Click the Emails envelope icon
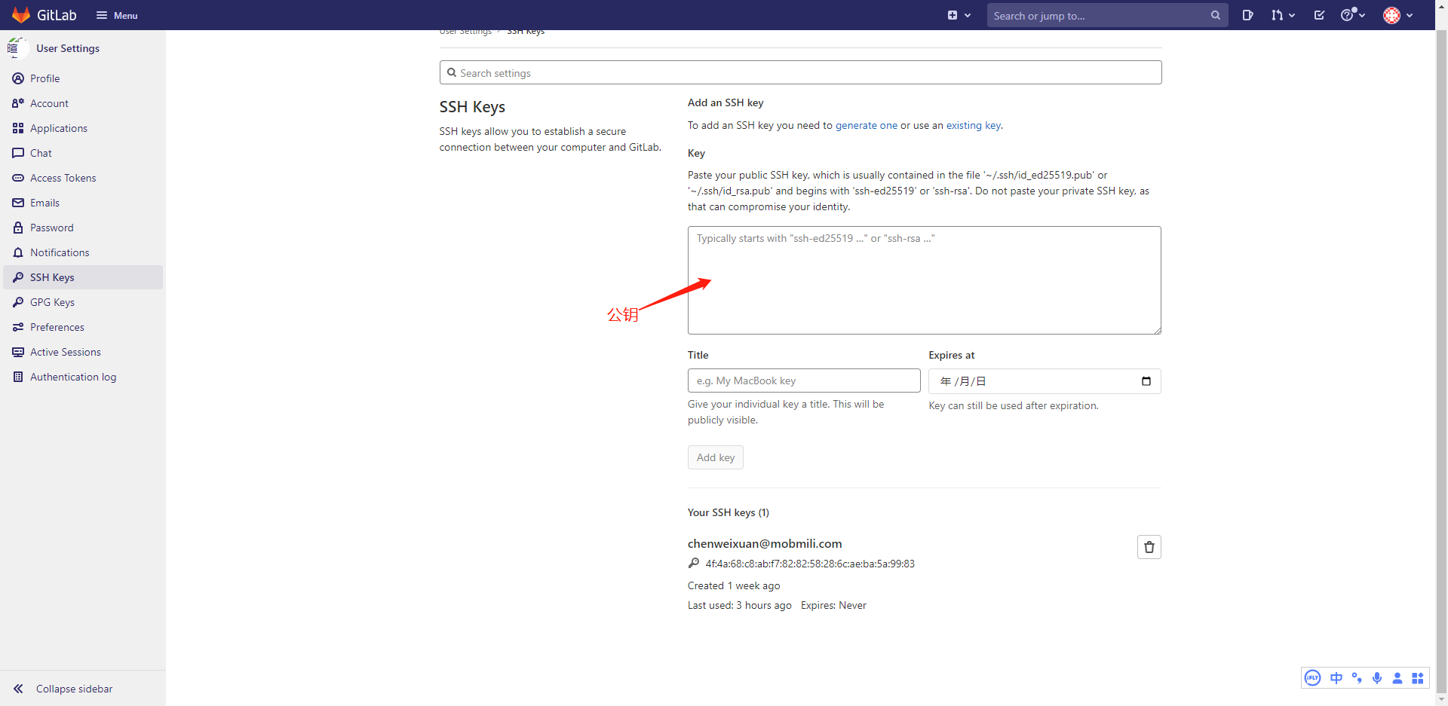Screen dimensions: 1448x706 [18, 203]
